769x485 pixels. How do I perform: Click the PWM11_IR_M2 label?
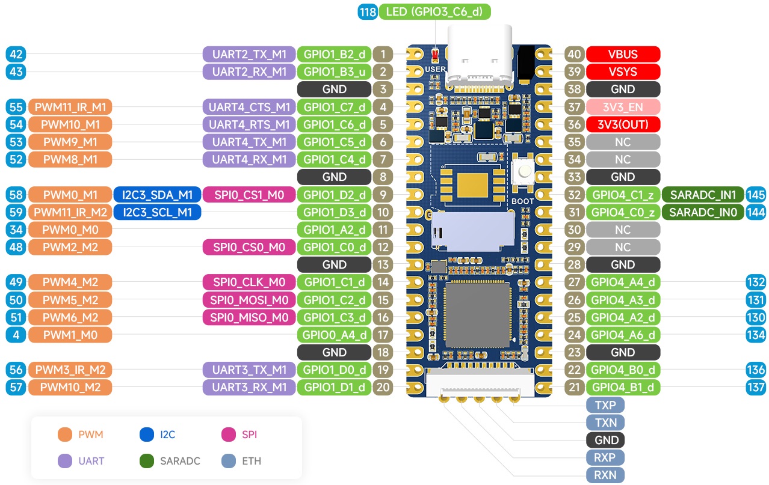point(70,212)
